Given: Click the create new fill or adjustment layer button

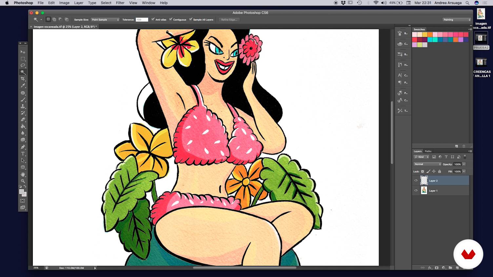Looking at the screenshot, I should tap(444, 268).
